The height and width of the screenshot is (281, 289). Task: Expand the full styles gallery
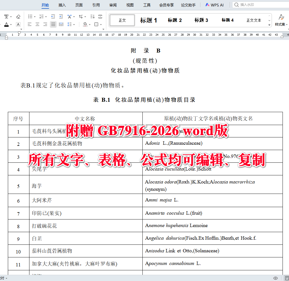pyautogui.click(x=269, y=25)
